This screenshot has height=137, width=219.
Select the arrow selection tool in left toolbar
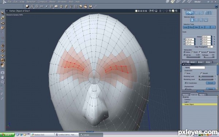(x=3, y=13)
